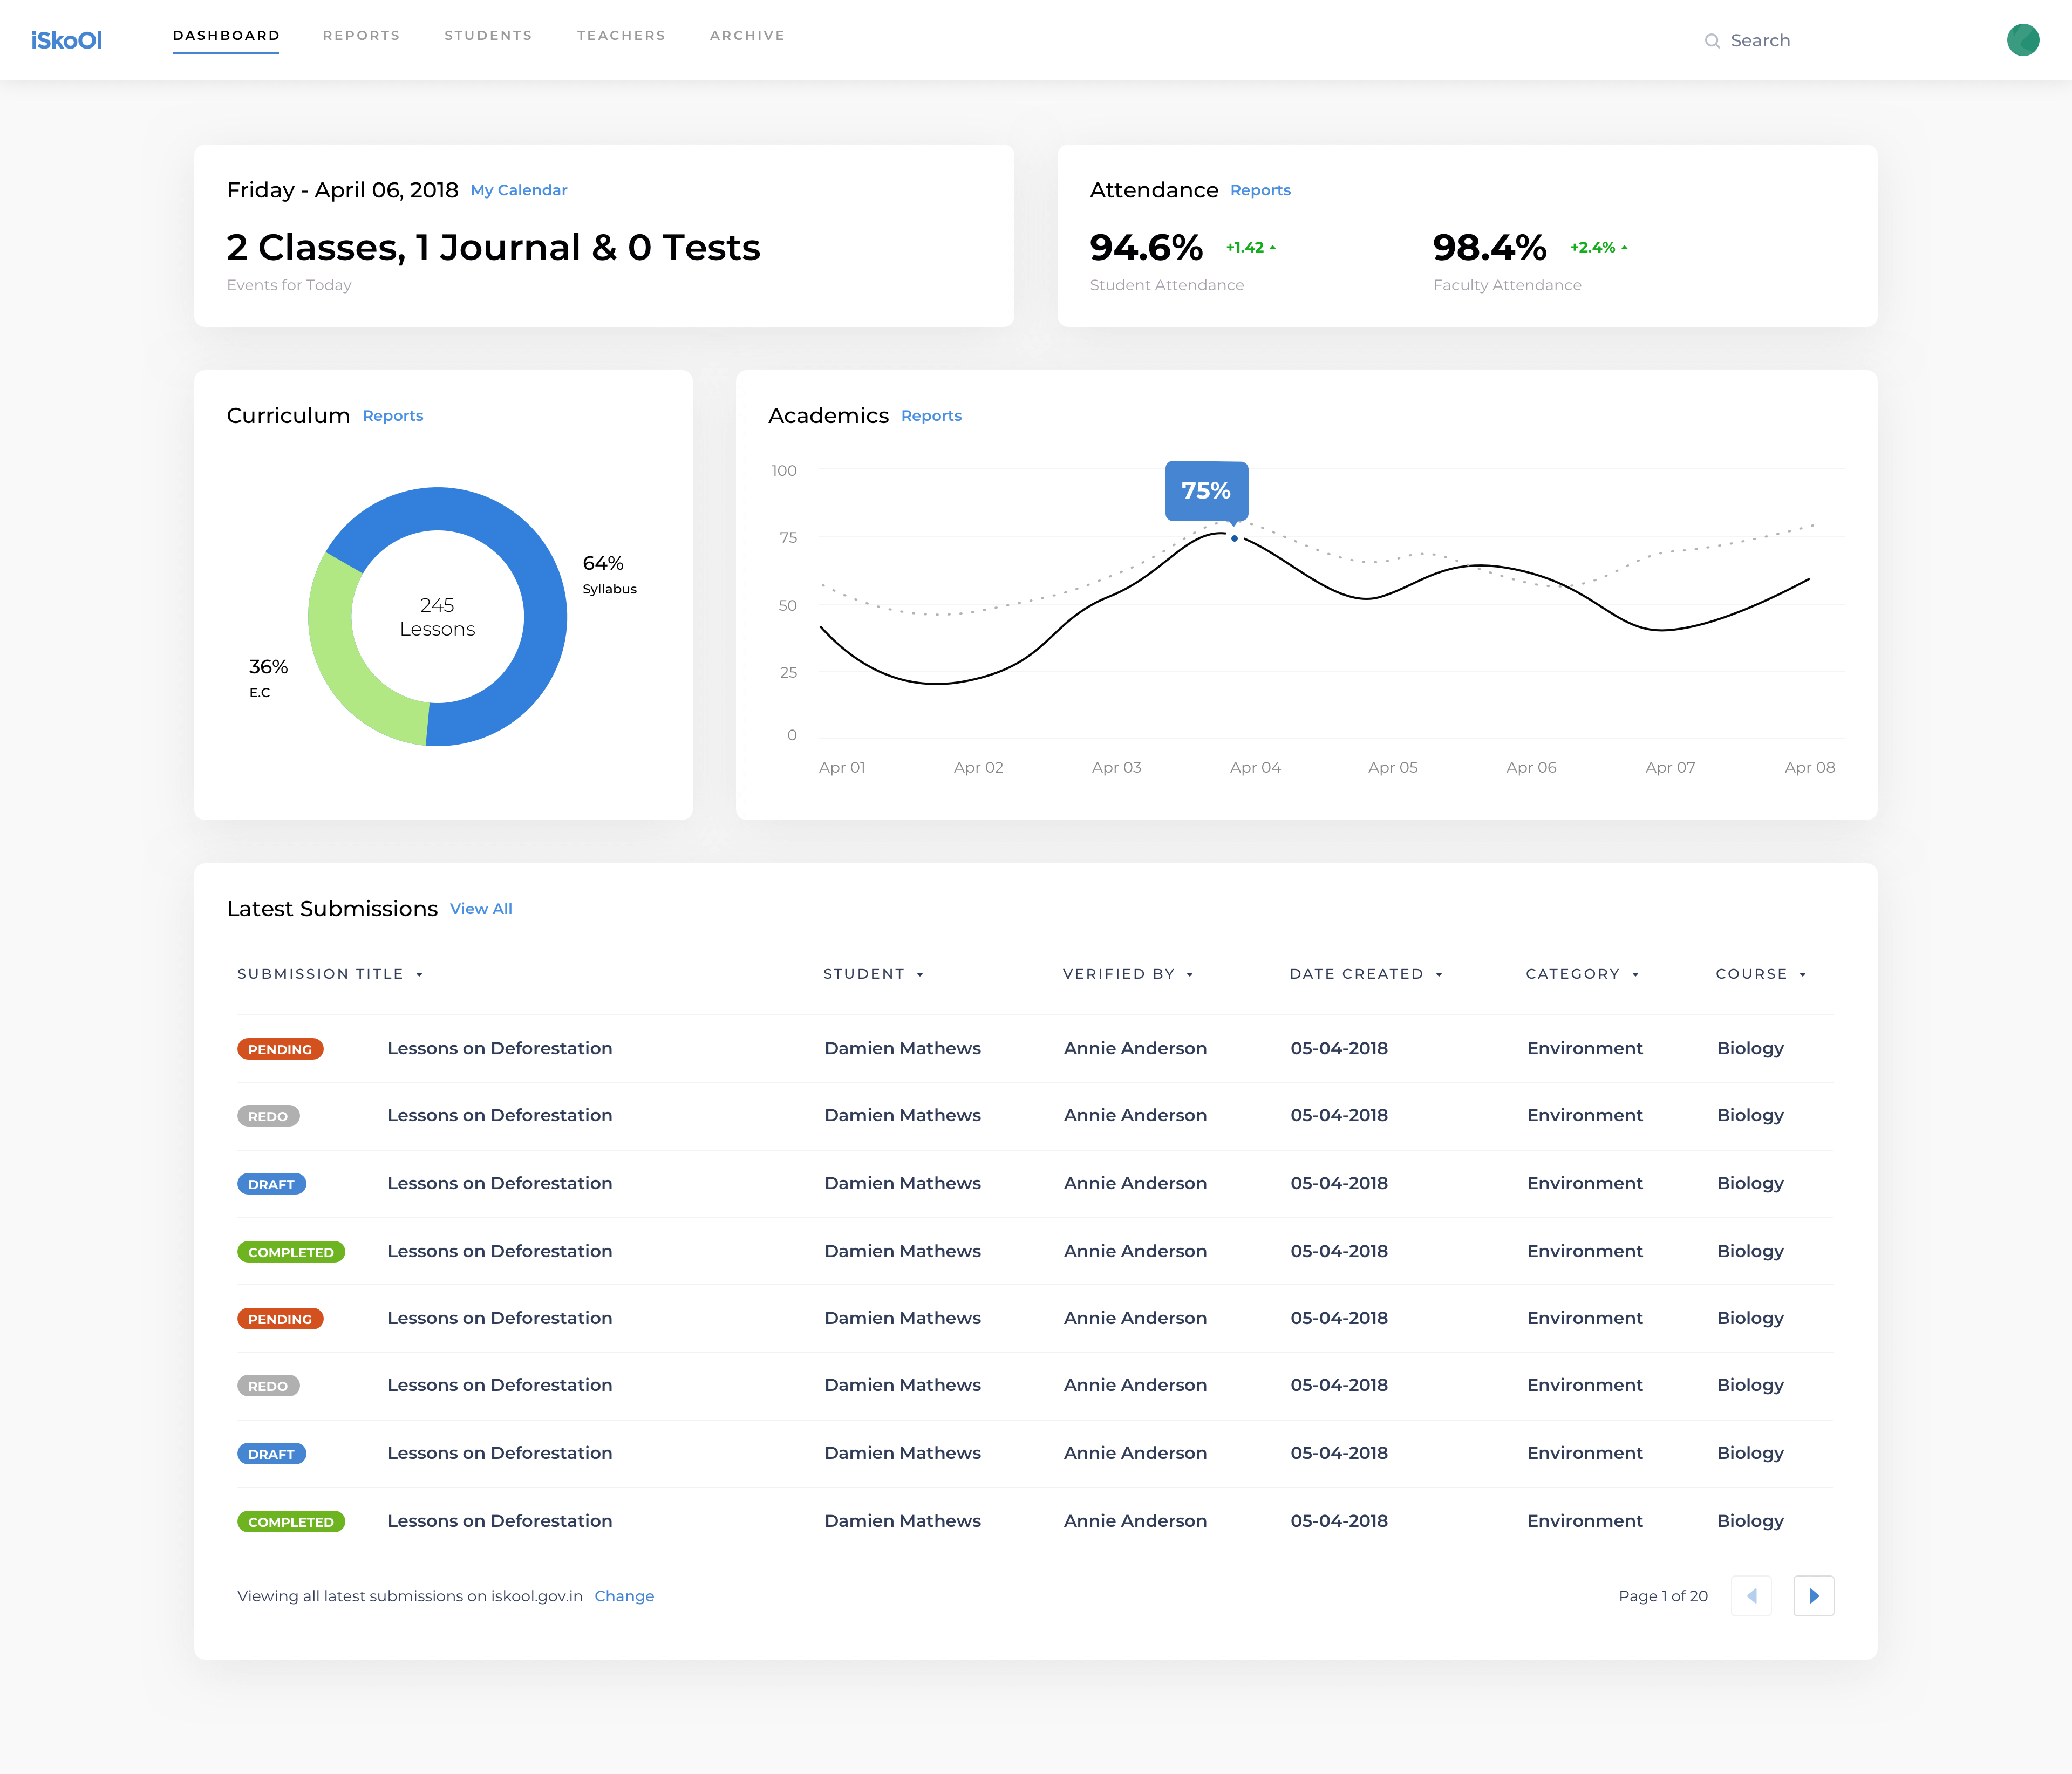Sort by the Verified By column
2072x1774 pixels.
coord(1128,973)
